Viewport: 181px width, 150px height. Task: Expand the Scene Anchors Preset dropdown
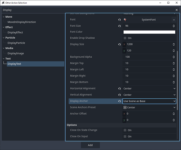click(149, 107)
